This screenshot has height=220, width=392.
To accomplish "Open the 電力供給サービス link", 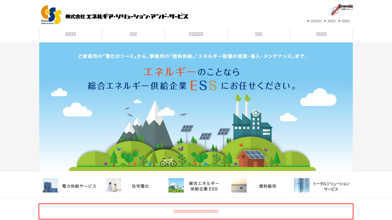I will [79, 186].
